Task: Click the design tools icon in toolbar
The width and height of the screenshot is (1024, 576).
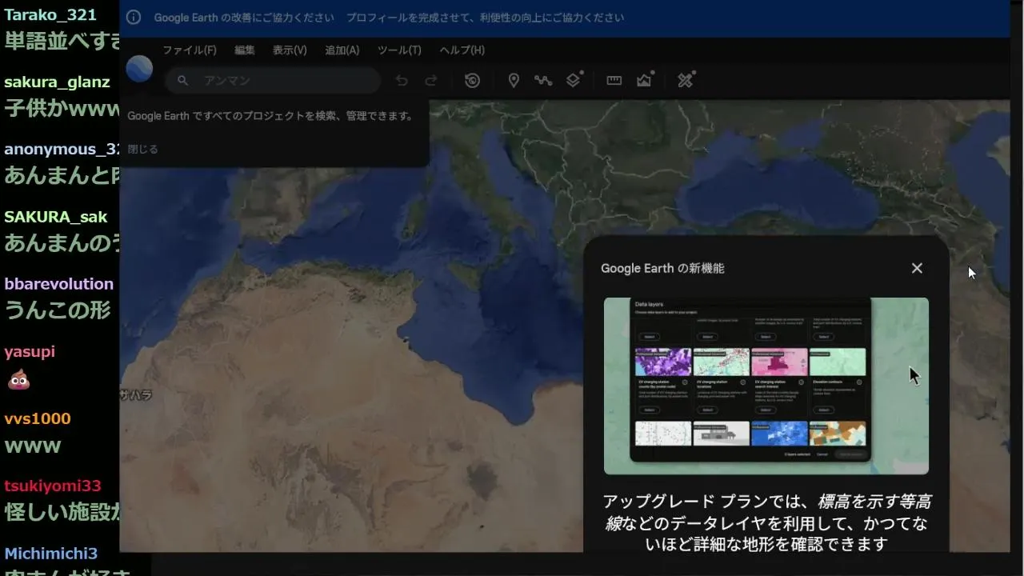Action: coord(686,80)
